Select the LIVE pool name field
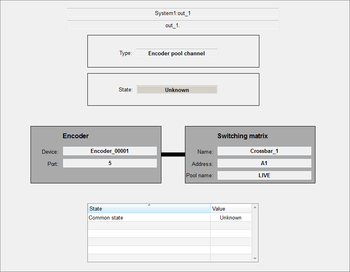 pyautogui.click(x=264, y=175)
